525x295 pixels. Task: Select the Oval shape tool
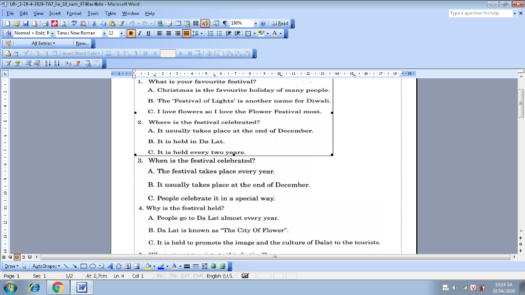92,266
